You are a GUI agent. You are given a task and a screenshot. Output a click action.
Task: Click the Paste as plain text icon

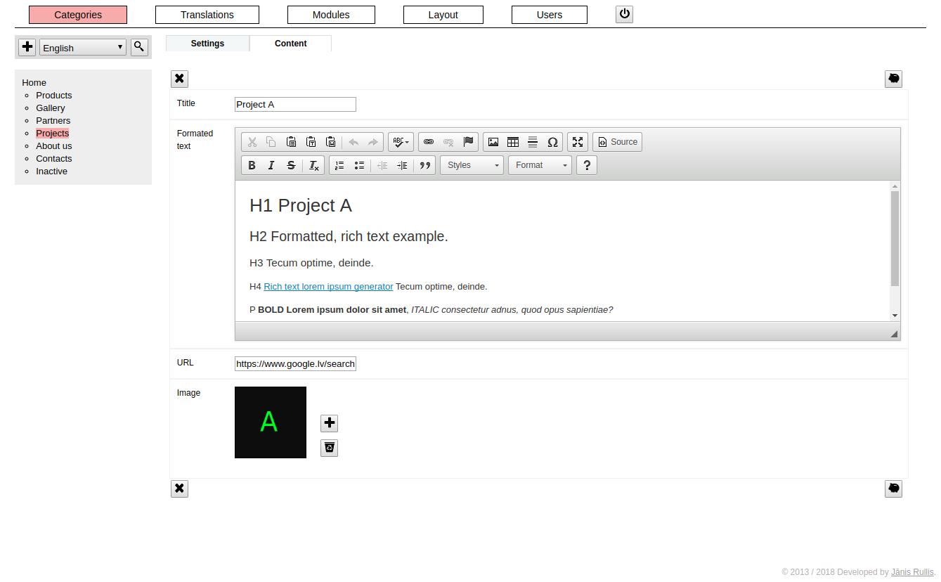pyautogui.click(x=311, y=142)
